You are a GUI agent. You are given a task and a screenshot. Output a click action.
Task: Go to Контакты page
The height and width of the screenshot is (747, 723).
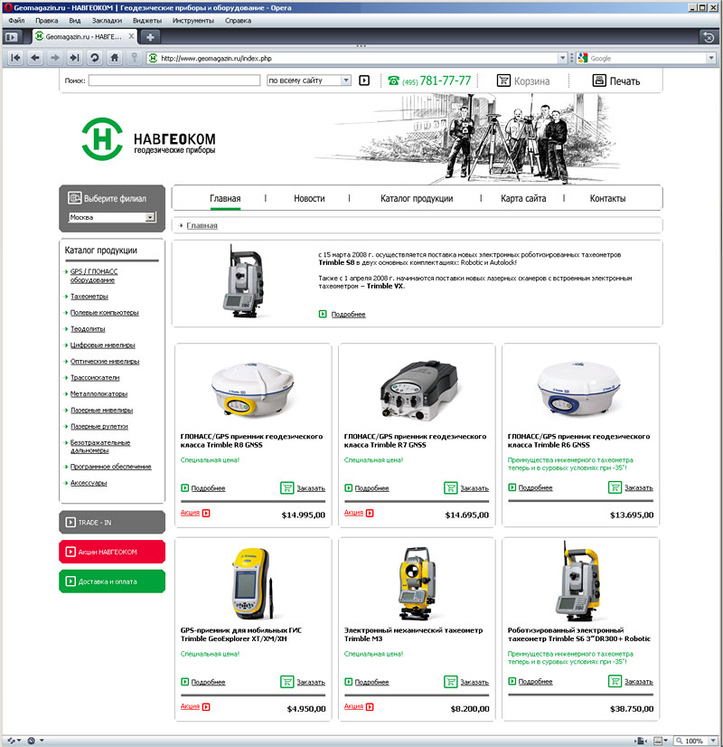[607, 198]
